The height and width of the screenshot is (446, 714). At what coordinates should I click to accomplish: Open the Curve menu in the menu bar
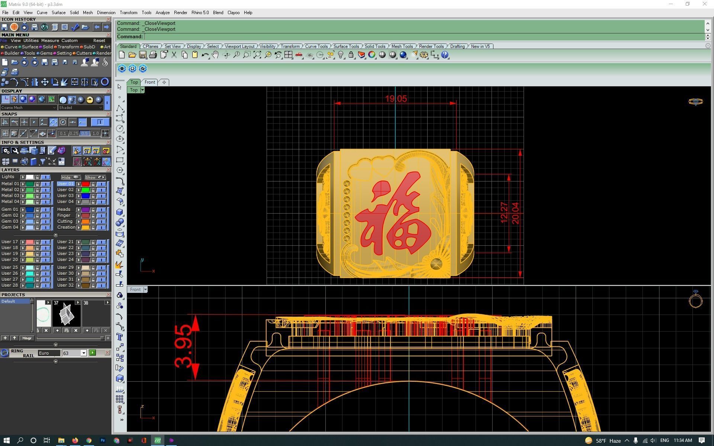(42, 13)
